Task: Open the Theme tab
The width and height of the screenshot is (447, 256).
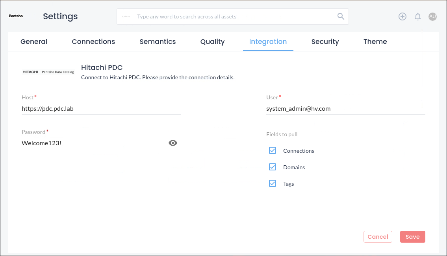Action: tap(375, 42)
